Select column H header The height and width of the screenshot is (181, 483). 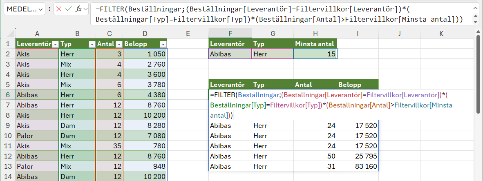click(315, 34)
